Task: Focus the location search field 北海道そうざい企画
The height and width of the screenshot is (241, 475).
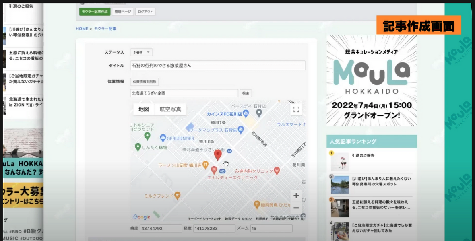Action: 184,93
